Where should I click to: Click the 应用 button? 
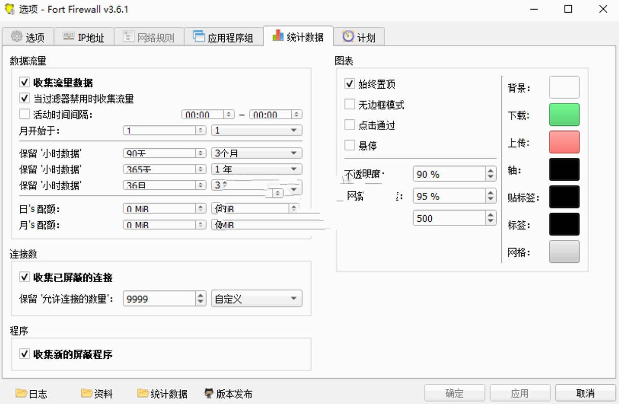(x=520, y=393)
